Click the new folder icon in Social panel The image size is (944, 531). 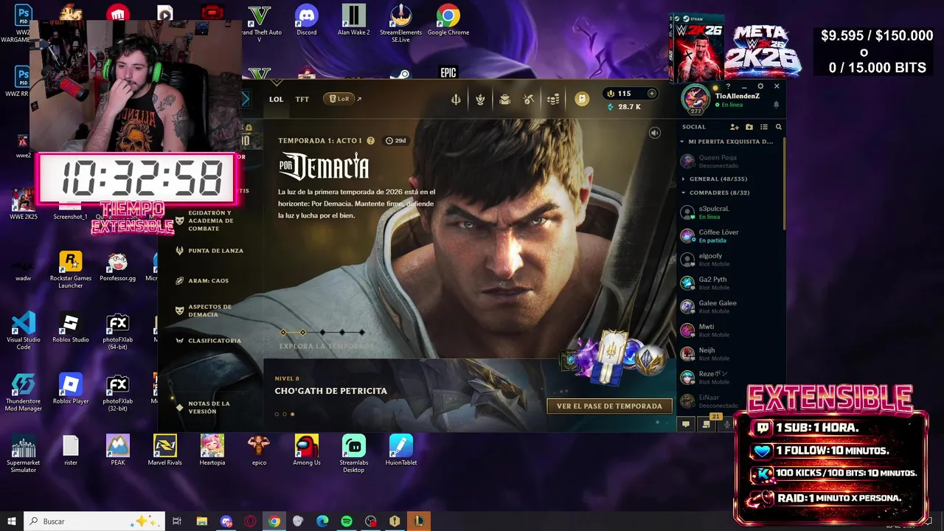tap(749, 127)
